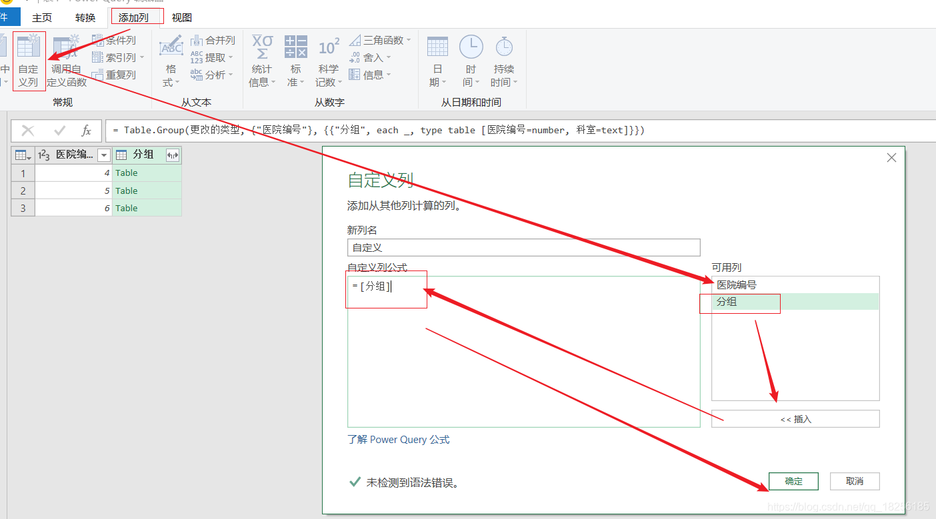This screenshot has height=519, width=936.
Task: Click the new column name field
Action: coord(523,247)
